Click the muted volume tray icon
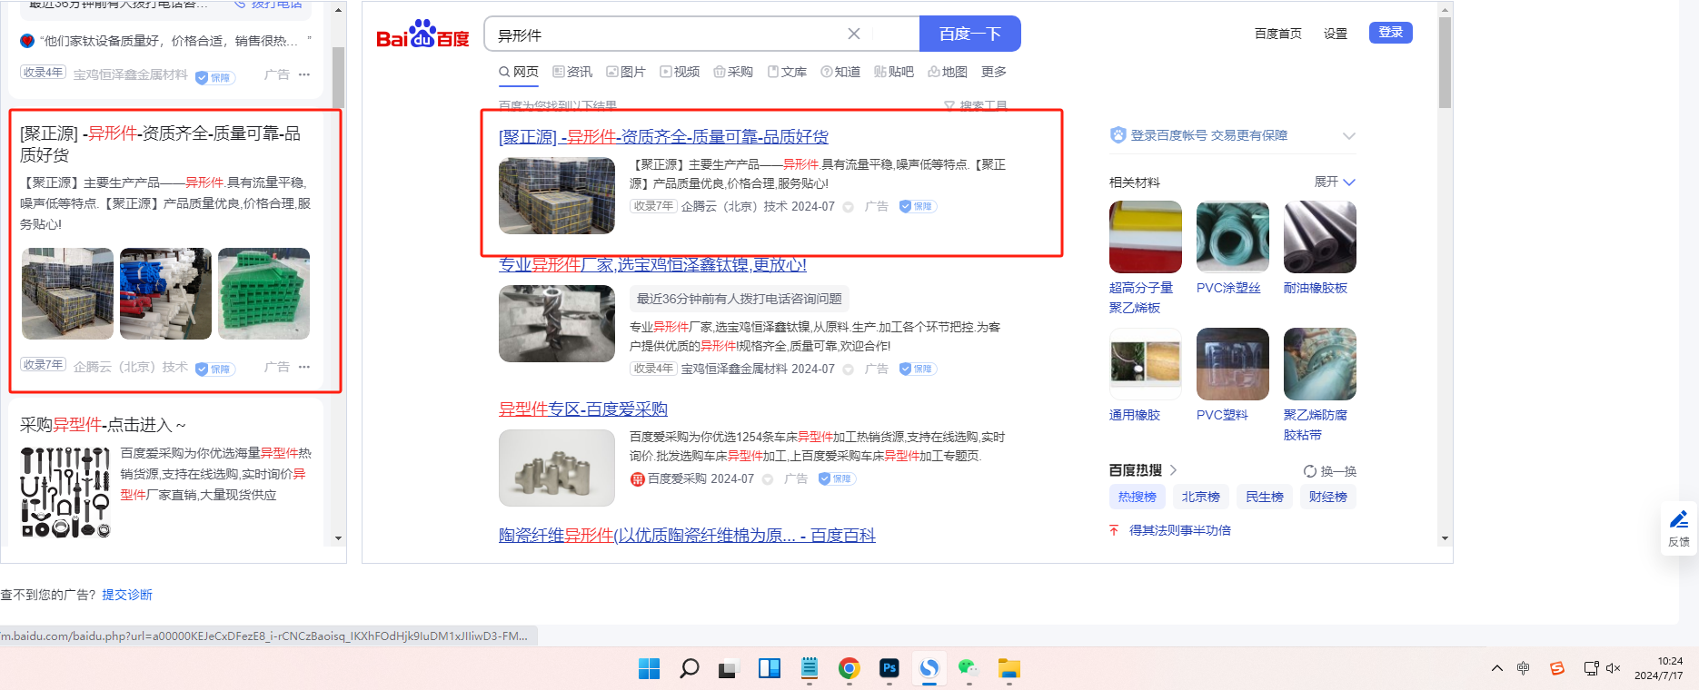 pyautogui.click(x=1614, y=668)
